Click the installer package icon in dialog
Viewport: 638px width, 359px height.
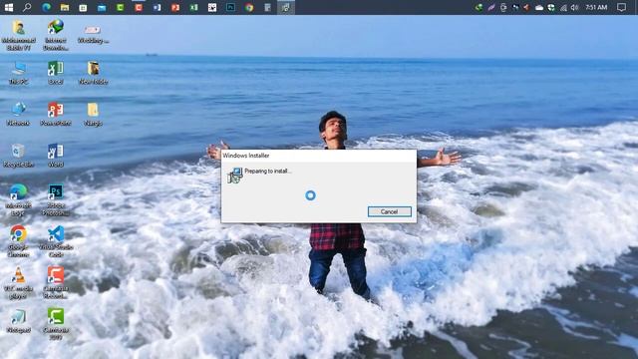pyautogui.click(x=235, y=176)
